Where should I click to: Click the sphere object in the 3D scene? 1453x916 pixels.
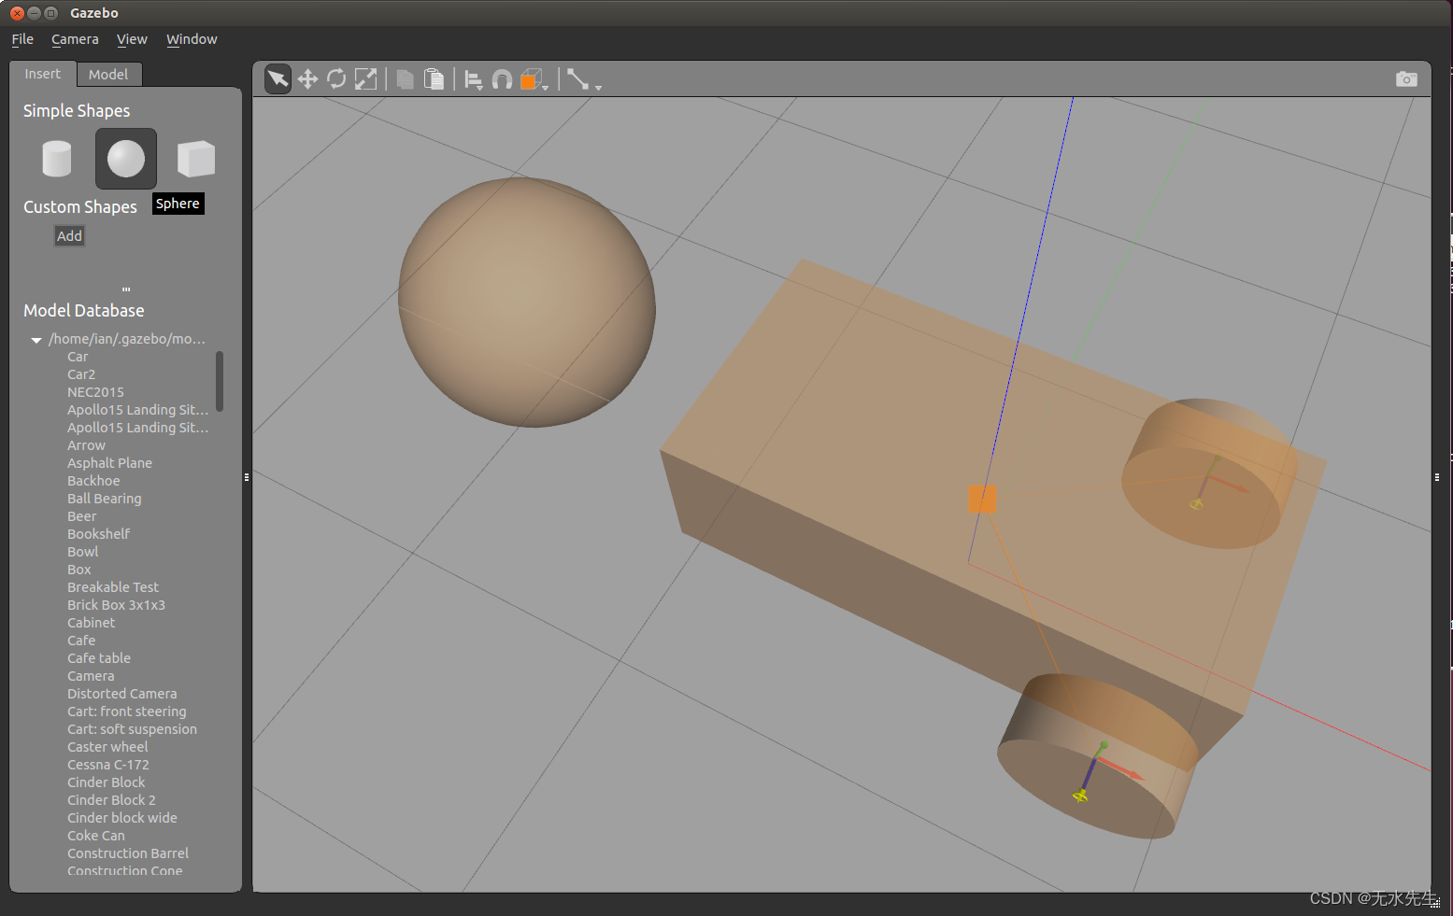coord(527,302)
